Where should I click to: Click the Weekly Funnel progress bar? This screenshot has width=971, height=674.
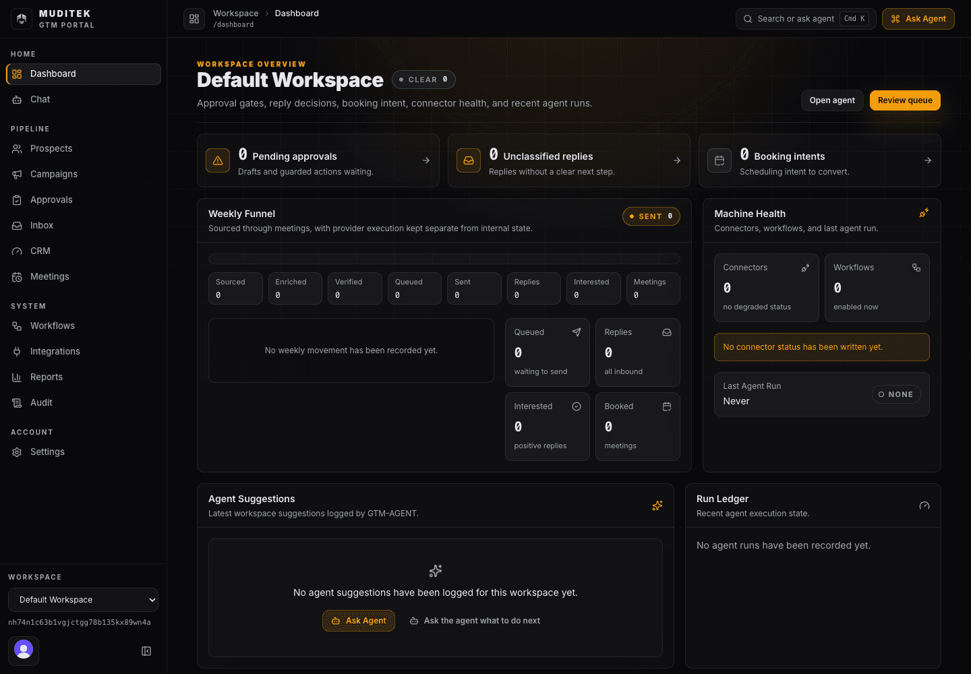(444, 259)
